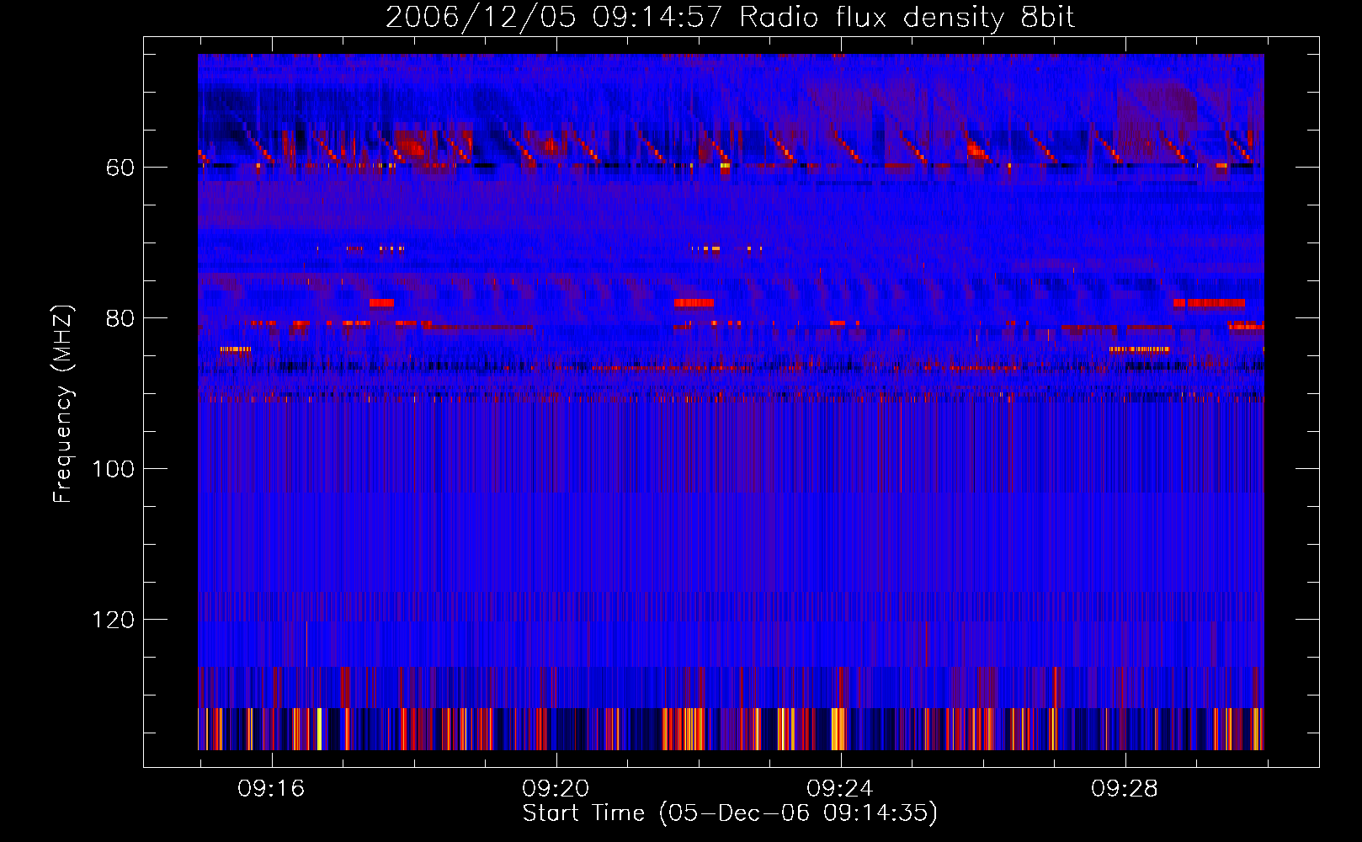Click the 80 frequency tick label
Image resolution: width=1362 pixels, height=842 pixels.
click(120, 318)
